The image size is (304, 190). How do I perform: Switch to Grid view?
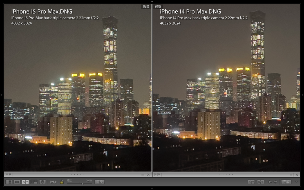coord(9,182)
